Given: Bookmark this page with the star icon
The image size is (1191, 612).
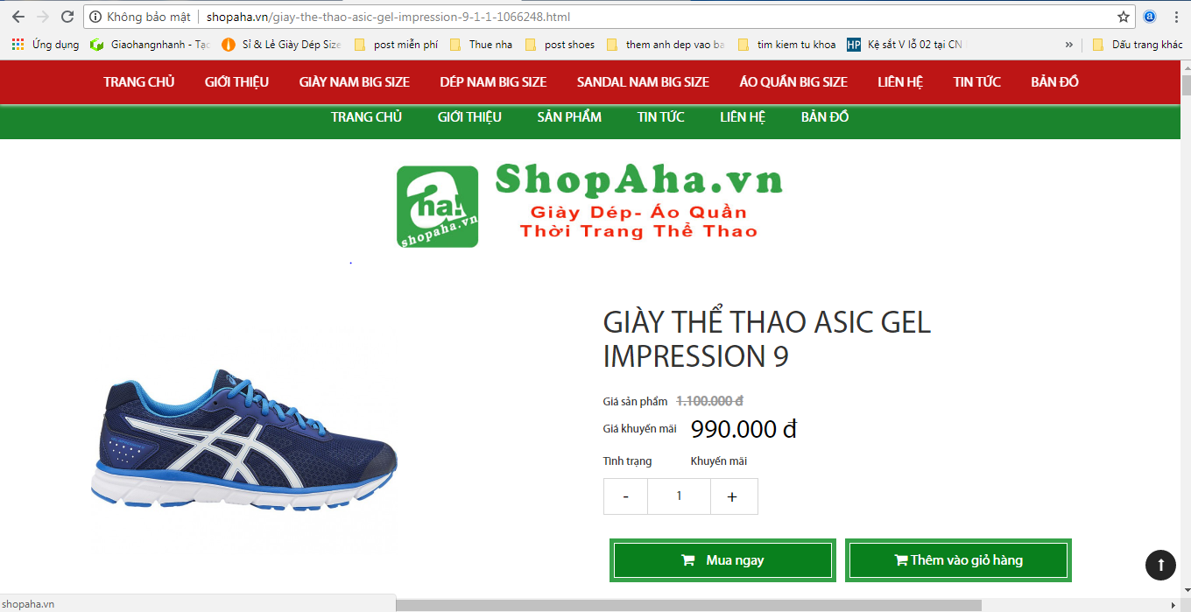Looking at the screenshot, I should (1124, 17).
